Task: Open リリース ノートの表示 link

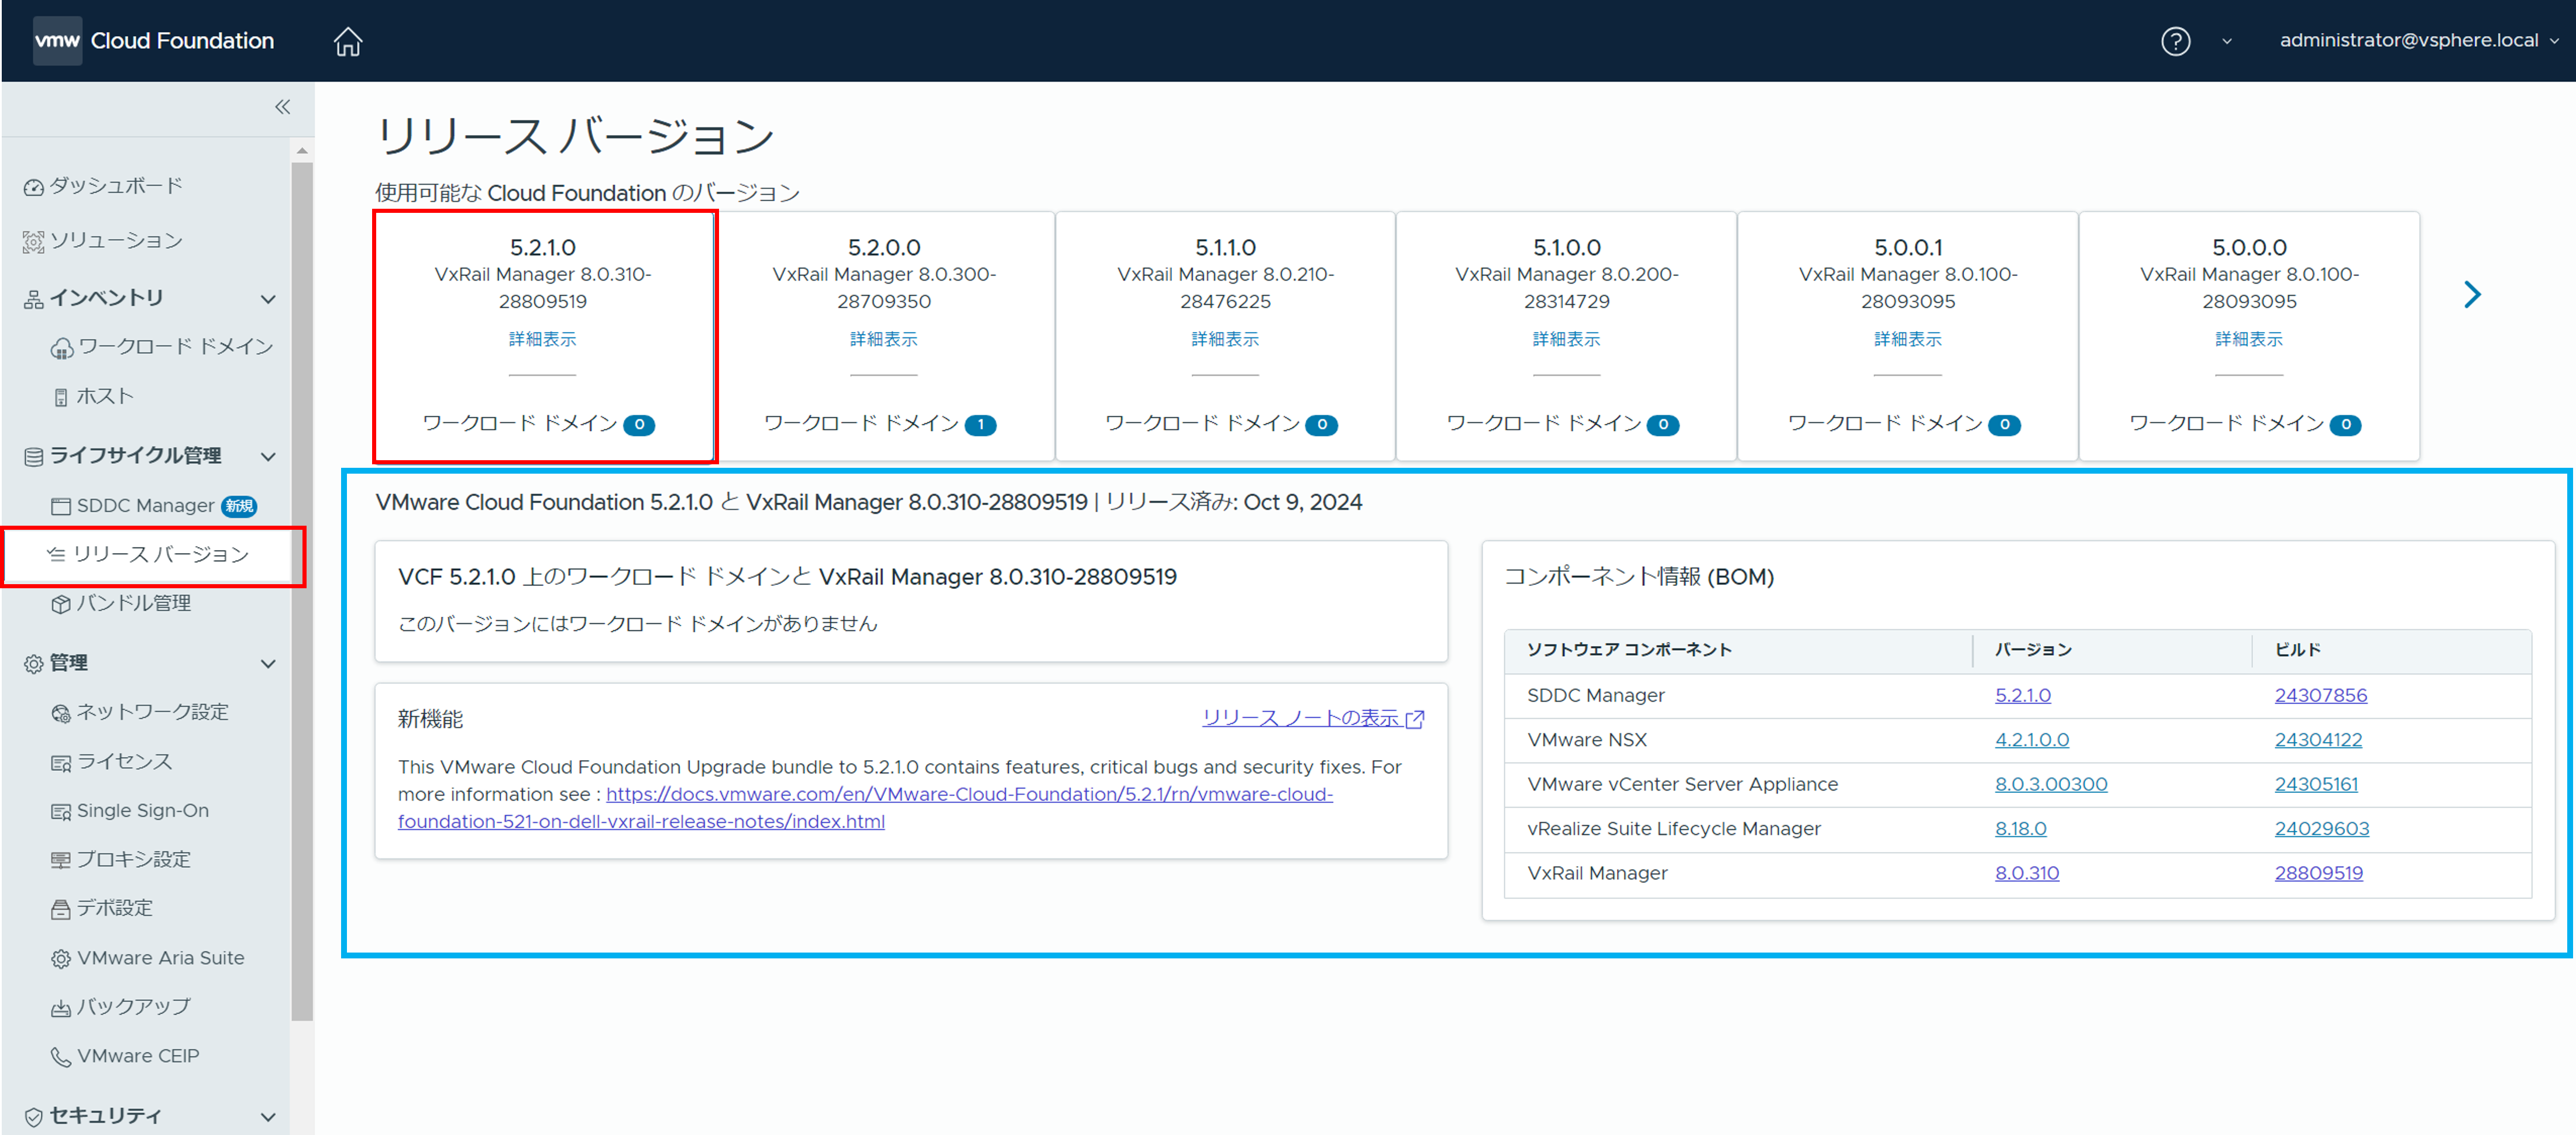Action: 1313,719
